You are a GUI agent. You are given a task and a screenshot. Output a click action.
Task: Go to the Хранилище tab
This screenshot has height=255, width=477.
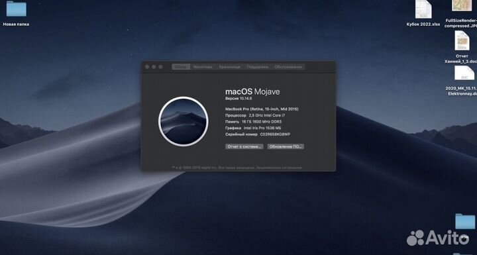coord(230,67)
